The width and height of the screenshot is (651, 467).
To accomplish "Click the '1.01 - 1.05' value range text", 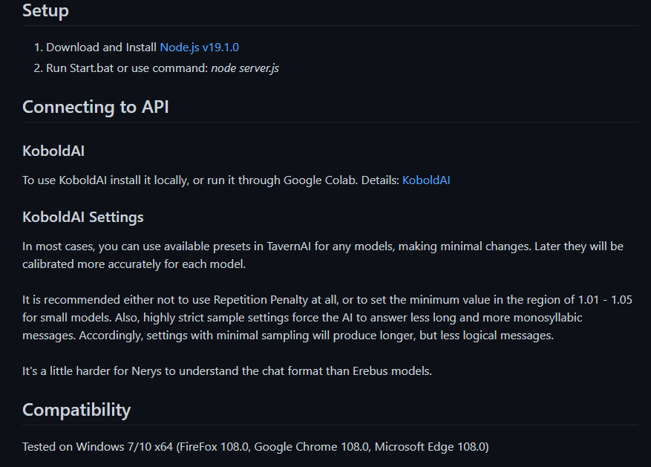I will 605,300.
